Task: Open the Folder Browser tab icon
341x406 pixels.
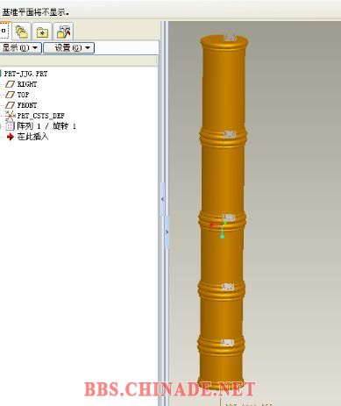Action: [22, 32]
